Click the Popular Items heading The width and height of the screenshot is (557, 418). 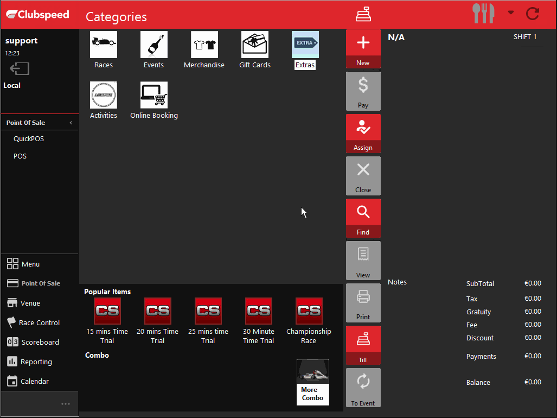pos(107,292)
